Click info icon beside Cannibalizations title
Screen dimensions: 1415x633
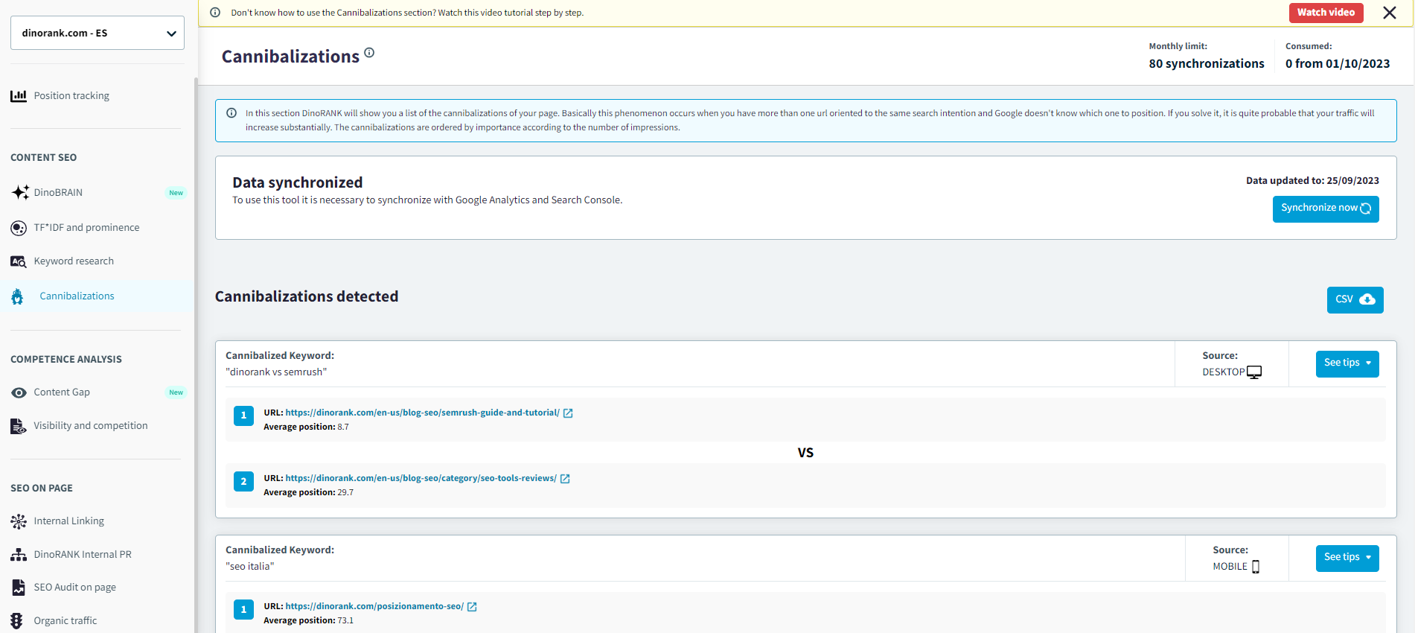pyautogui.click(x=369, y=53)
